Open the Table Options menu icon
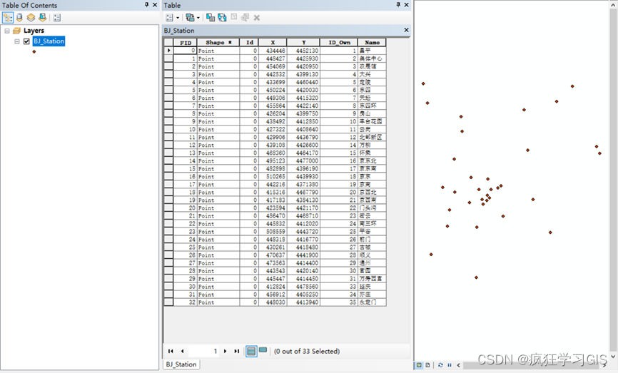The width and height of the screenshot is (618, 373). pos(169,18)
